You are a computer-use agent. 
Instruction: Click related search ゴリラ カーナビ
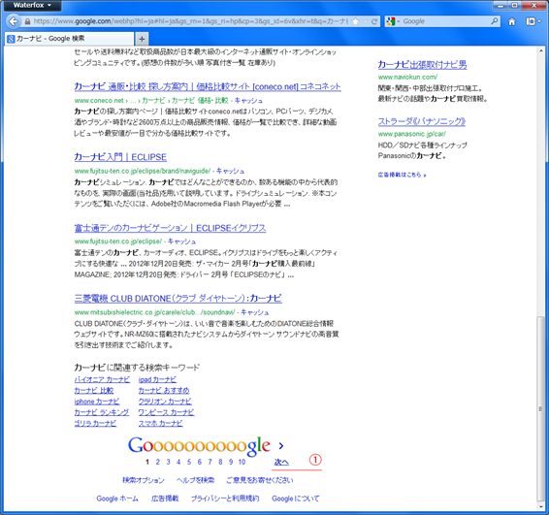pos(95,424)
